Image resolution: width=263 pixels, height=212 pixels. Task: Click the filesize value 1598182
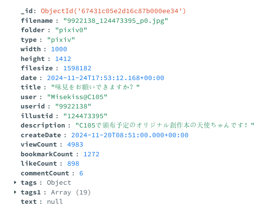click(x=77, y=68)
